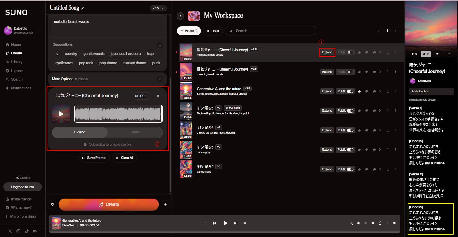Filter by Liked songs
The height and width of the screenshot is (237, 458).
click(x=213, y=31)
